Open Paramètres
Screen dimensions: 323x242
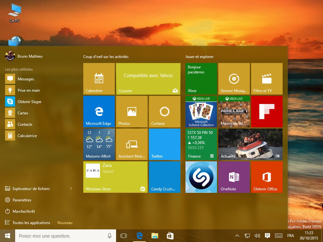tap(22, 200)
